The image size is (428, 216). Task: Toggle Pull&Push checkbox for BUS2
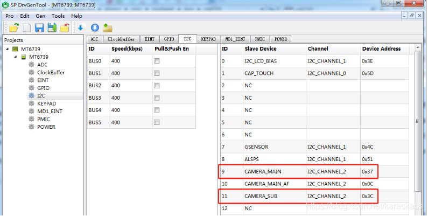[157, 86]
